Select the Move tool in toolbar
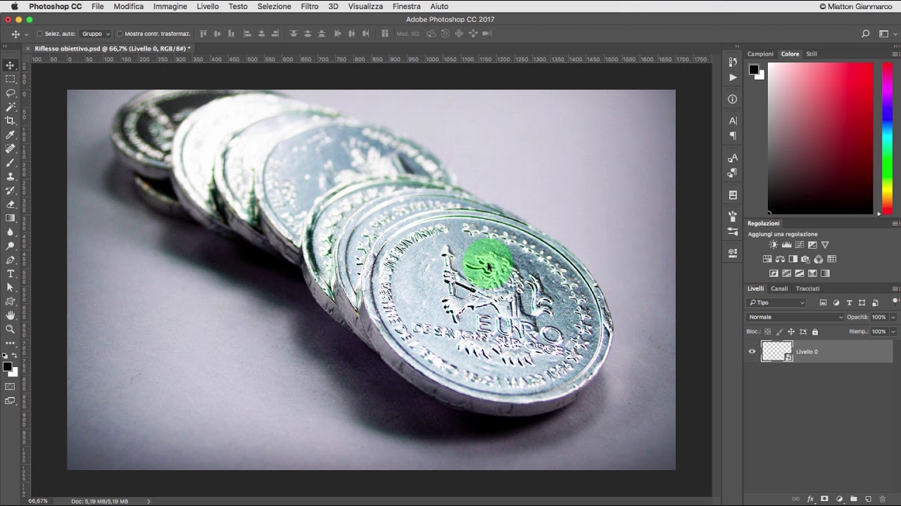The image size is (901, 506). click(10, 65)
